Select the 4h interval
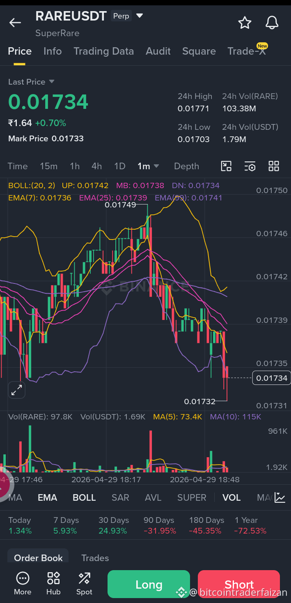291x603 pixels. click(x=96, y=166)
